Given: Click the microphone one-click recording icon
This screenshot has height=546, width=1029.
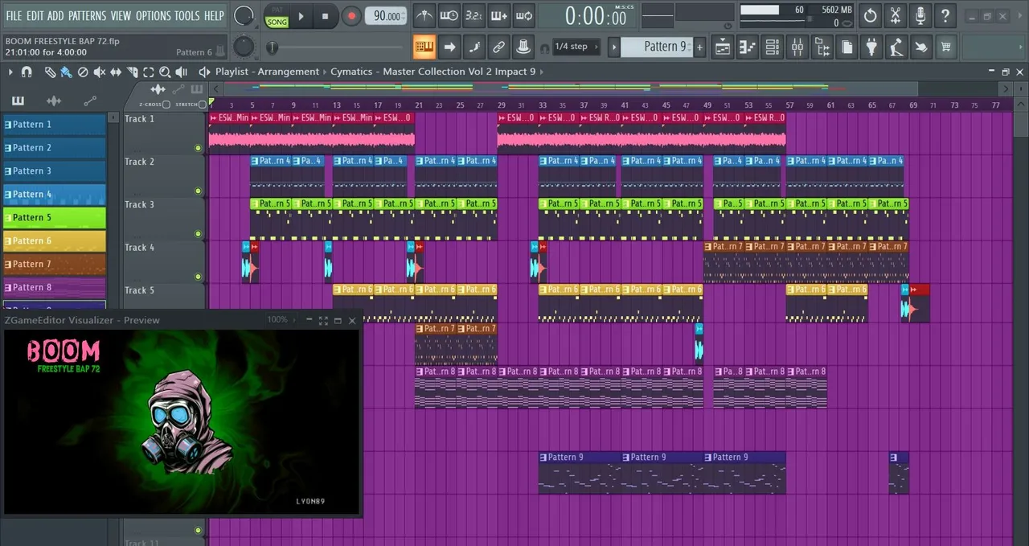Looking at the screenshot, I should click(x=920, y=15).
